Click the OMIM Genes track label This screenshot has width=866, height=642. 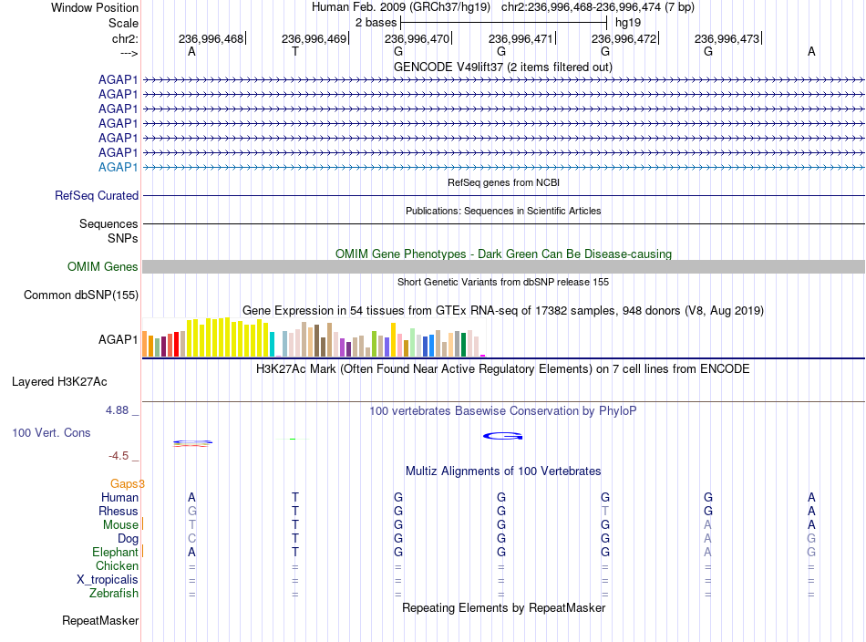point(102,267)
